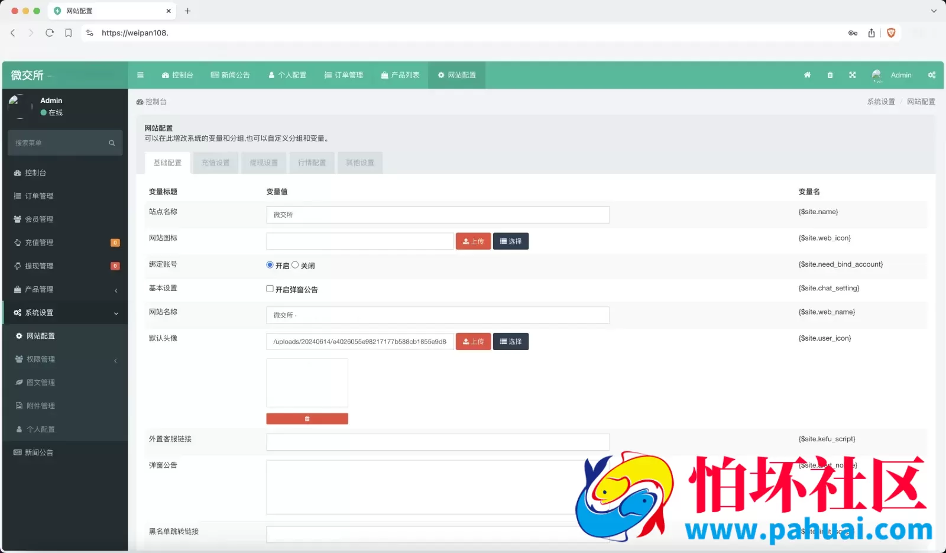This screenshot has width=946, height=553.
Task: Click the trash clear-cache icon in header
Action: pos(830,75)
